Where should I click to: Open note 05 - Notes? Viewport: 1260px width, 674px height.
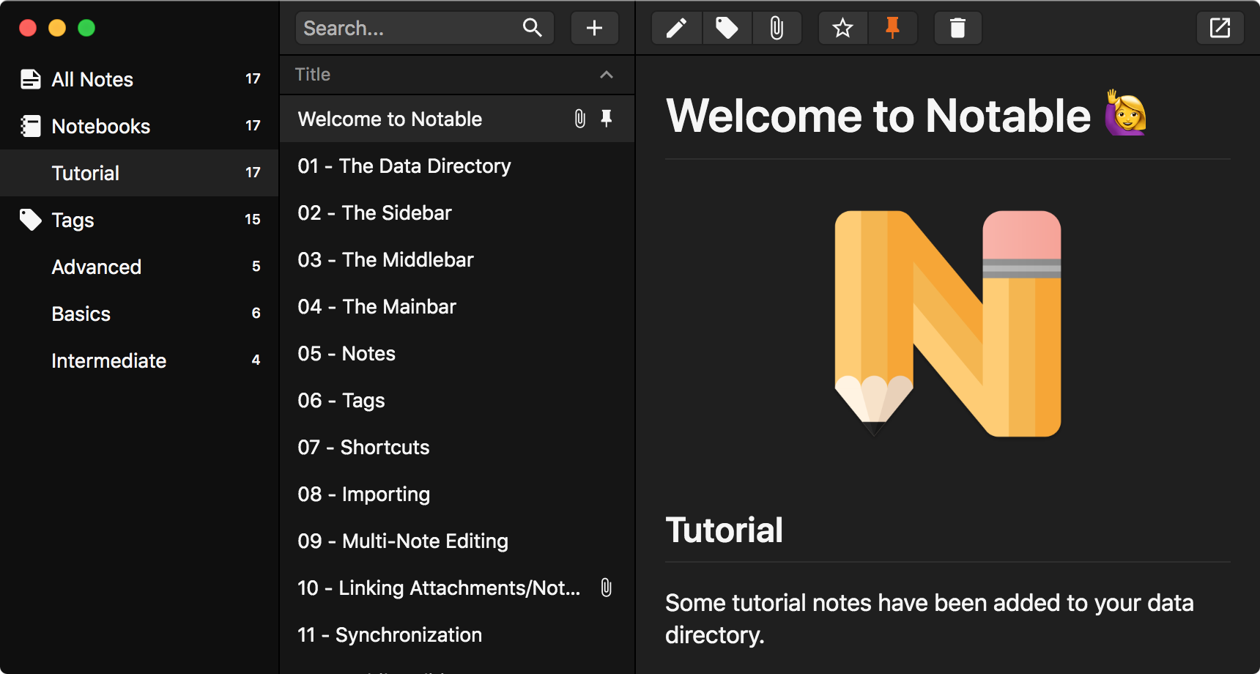tap(457, 353)
